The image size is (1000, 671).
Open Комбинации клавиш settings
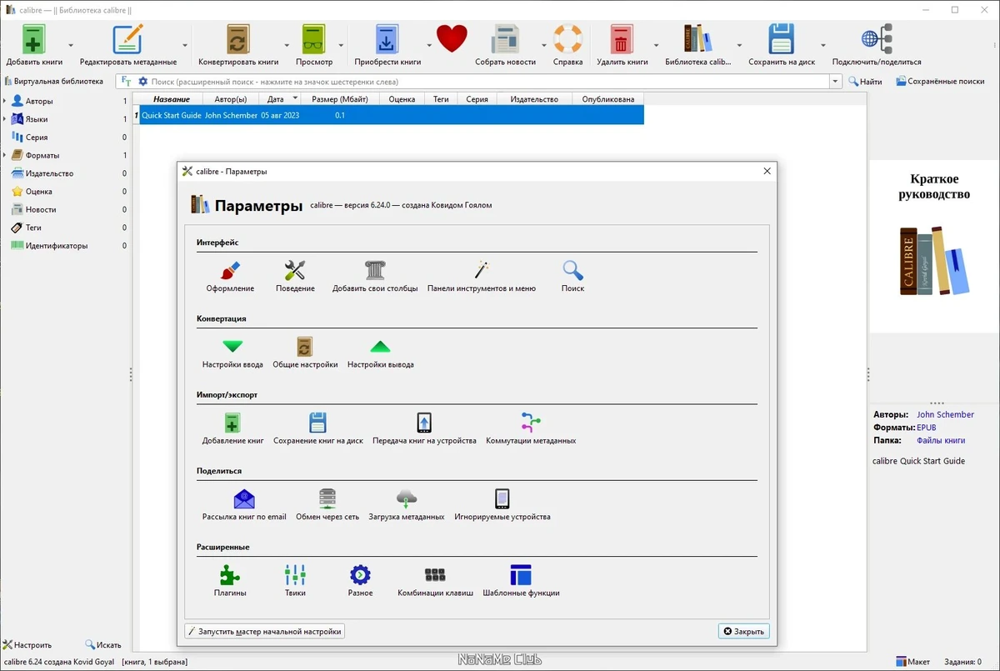tap(435, 581)
